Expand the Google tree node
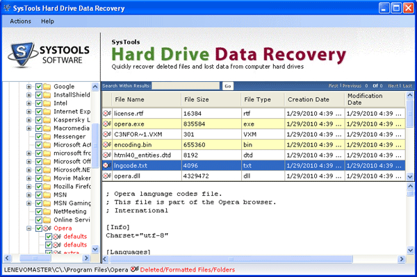The width and height of the screenshot is (417, 277). pyautogui.click(x=29, y=87)
